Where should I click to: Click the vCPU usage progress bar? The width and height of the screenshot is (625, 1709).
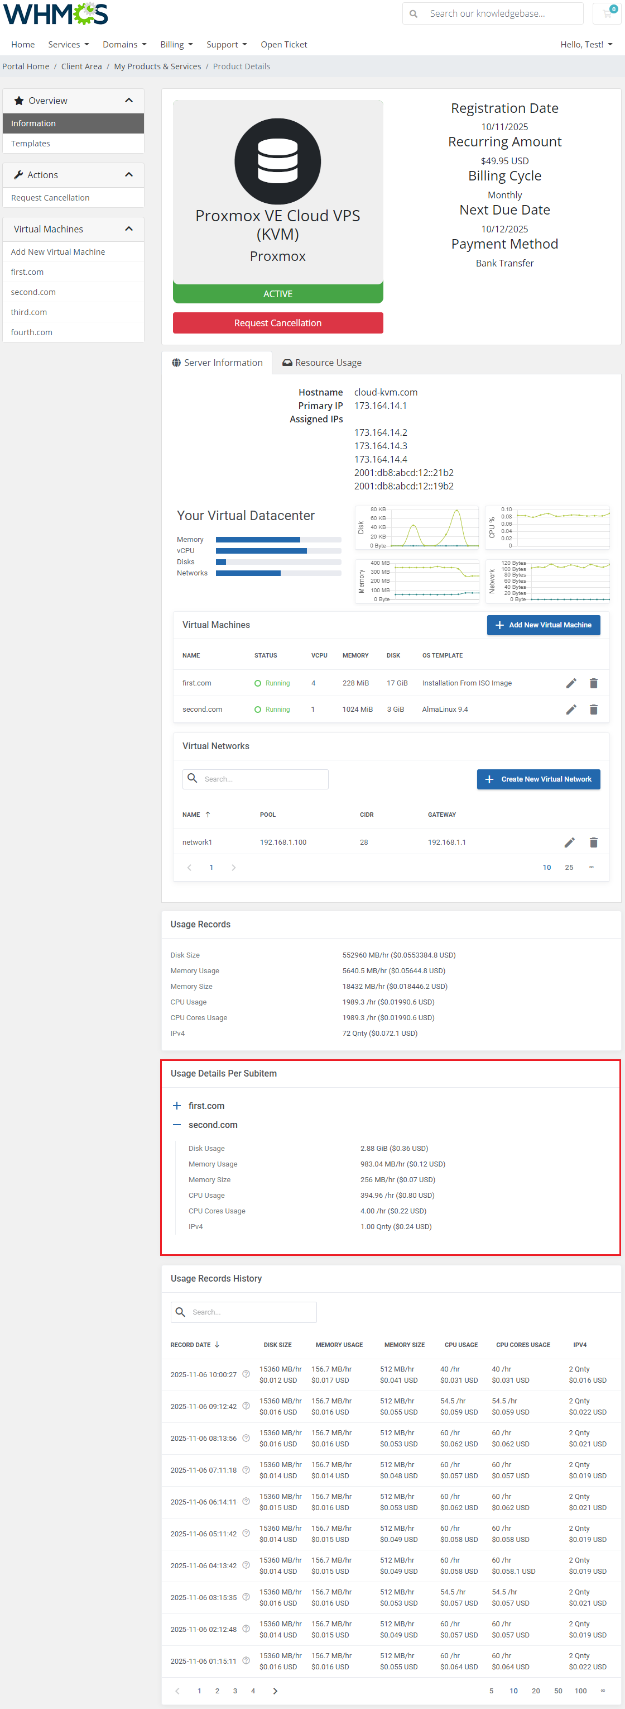[x=278, y=551]
